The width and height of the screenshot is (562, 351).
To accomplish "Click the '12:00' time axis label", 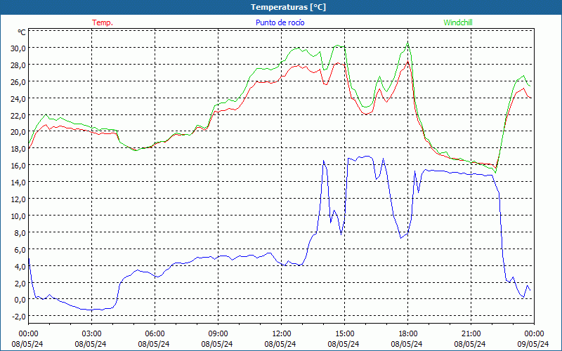I will (x=282, y=334).
